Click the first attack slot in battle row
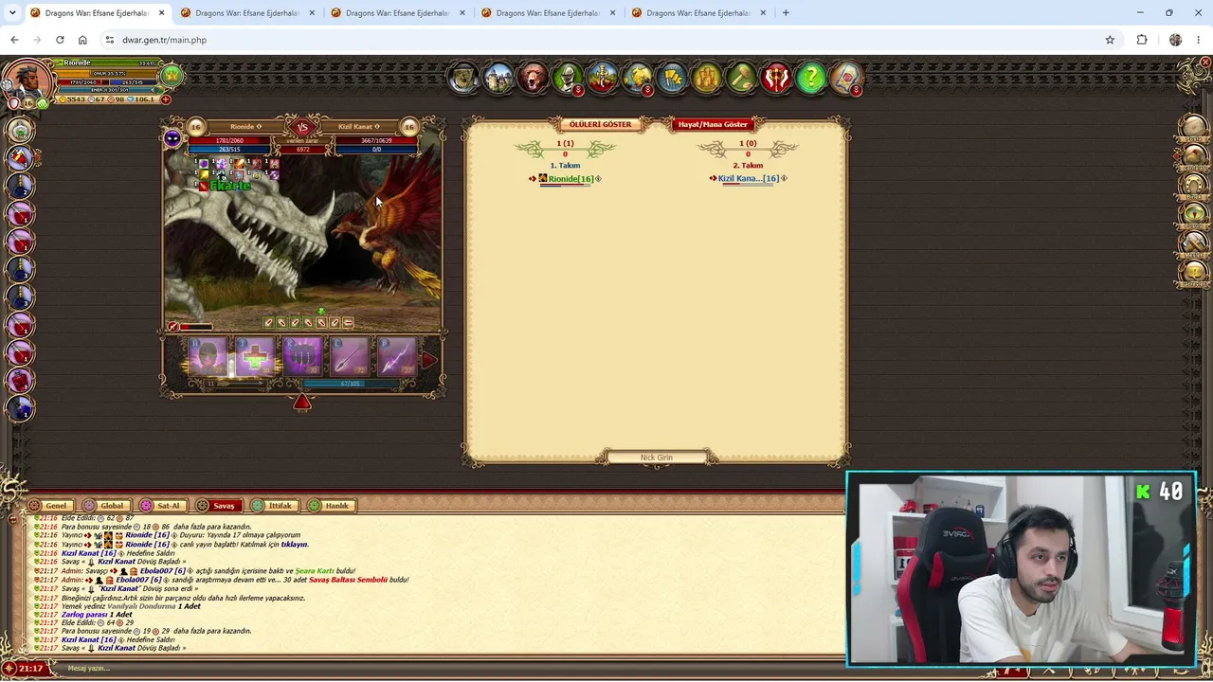This screenshot has width=1213, height=682. tap(268, 323)
